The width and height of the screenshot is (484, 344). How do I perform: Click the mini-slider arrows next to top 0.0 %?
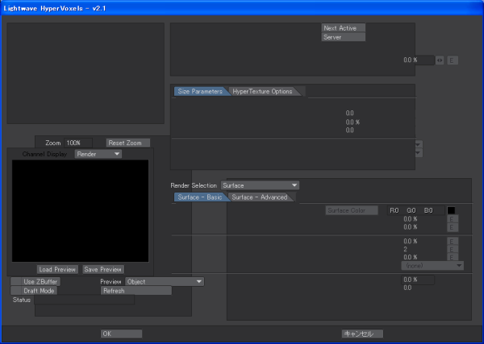[x=440, y=60]
